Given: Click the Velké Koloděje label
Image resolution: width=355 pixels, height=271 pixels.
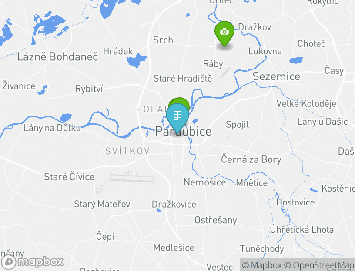Looking at the screenshot, I should click(306, 104).
